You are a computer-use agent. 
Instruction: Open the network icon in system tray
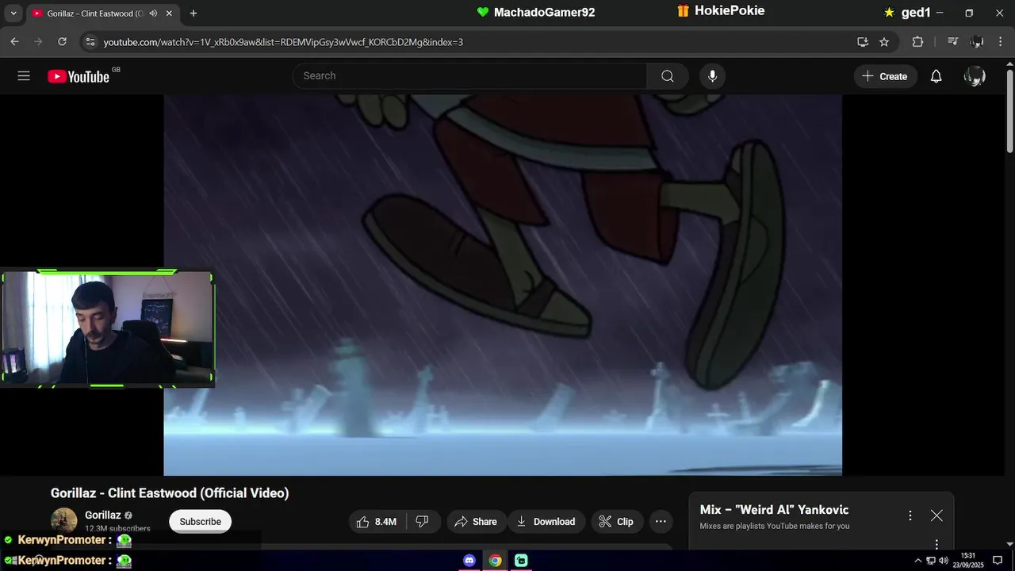(931, 561)
